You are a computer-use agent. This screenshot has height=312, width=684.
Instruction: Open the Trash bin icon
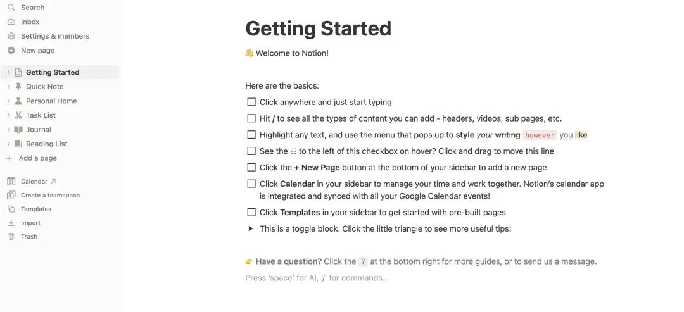[11, 237]
